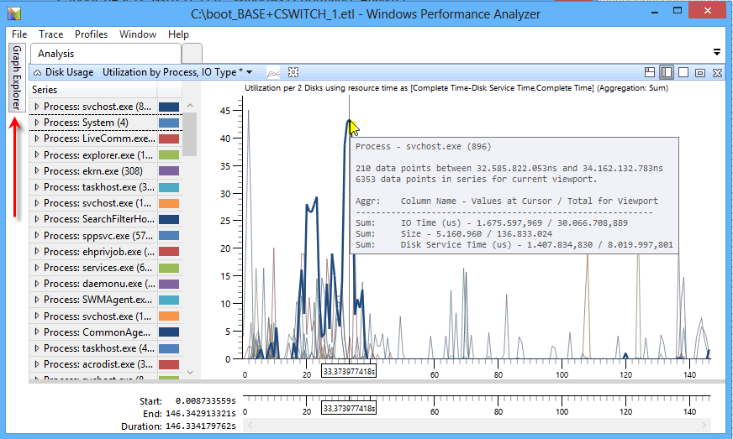Select the Analysis tab
This screenshot has height=439, width=733.
click(56, 54)
